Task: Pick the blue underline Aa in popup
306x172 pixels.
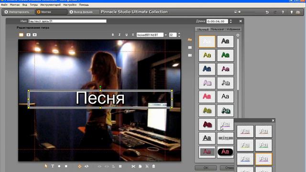Action: click(x=245, y=159)
